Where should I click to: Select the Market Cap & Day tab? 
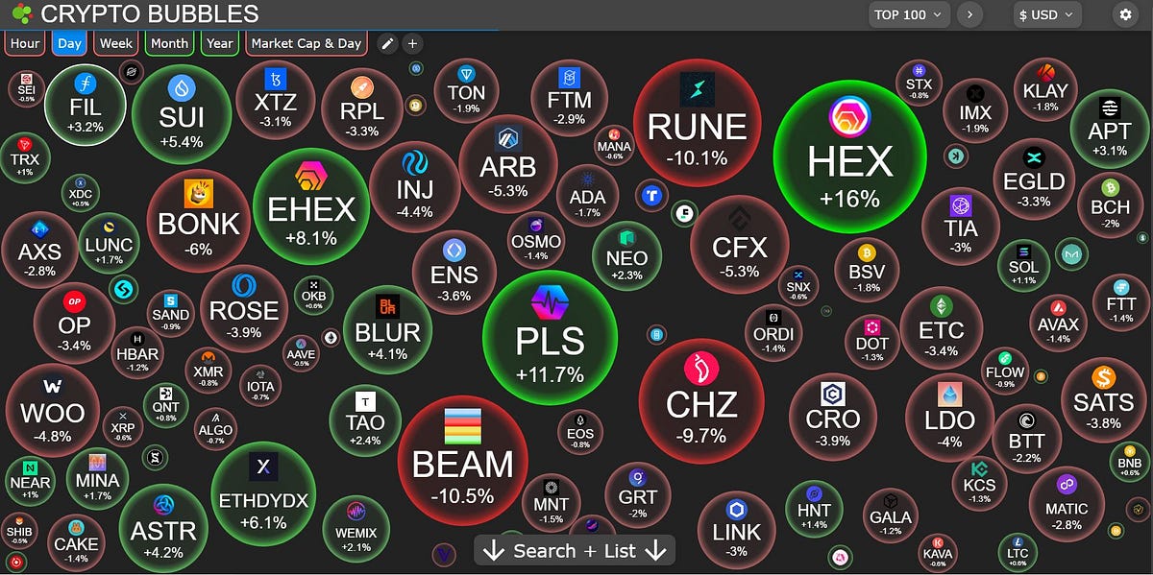307,43
